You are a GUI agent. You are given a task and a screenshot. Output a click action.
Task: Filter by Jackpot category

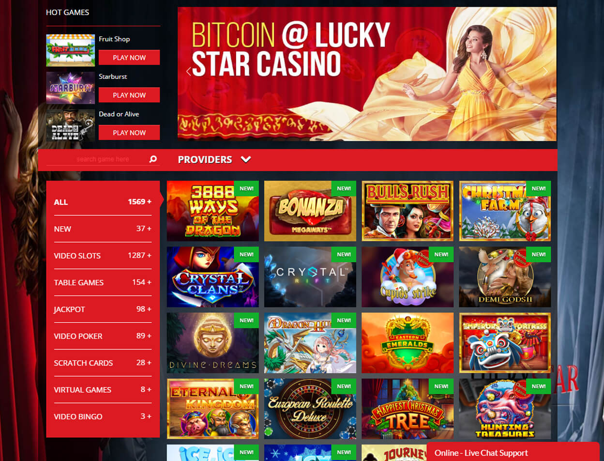[103, 309]
